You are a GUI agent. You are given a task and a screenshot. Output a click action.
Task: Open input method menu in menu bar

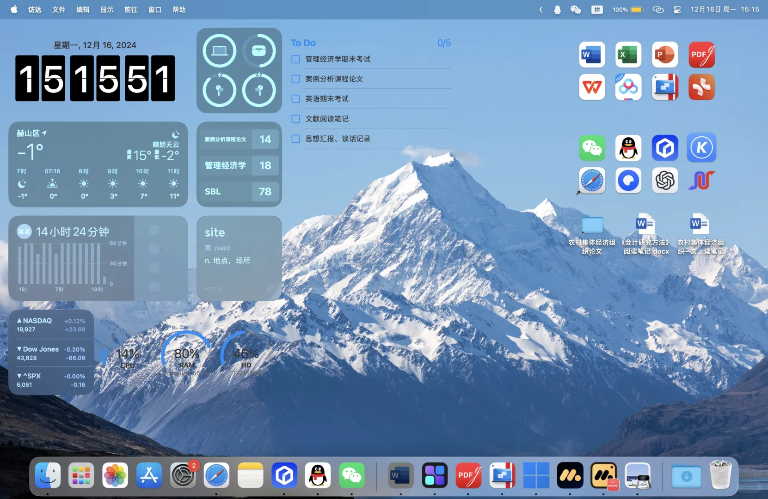pyautogui.click(x=597, y=9)
